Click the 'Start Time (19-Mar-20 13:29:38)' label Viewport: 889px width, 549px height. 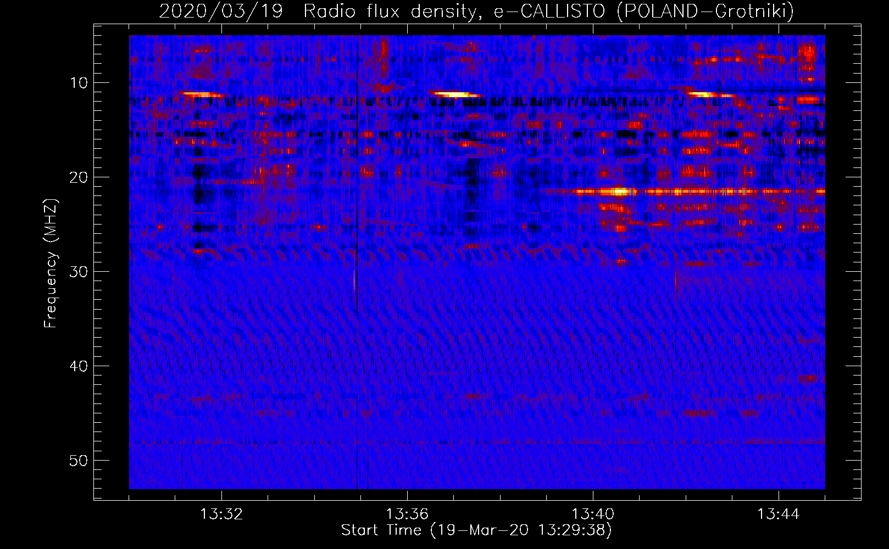[x=476, y=530]
